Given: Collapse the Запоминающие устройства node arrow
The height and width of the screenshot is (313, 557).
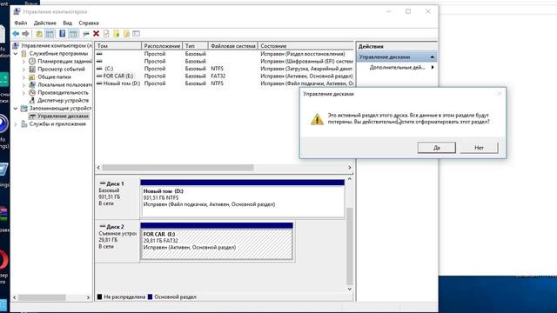Looking at the screenshot, I should click(16, 108).
